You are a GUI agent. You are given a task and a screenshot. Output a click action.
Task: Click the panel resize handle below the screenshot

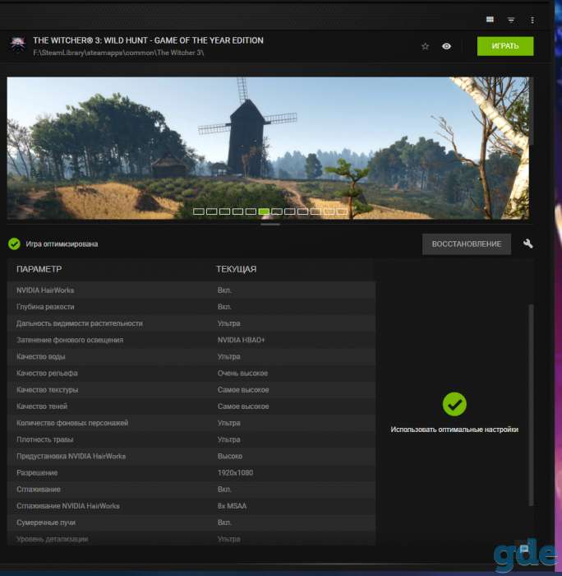270,224
